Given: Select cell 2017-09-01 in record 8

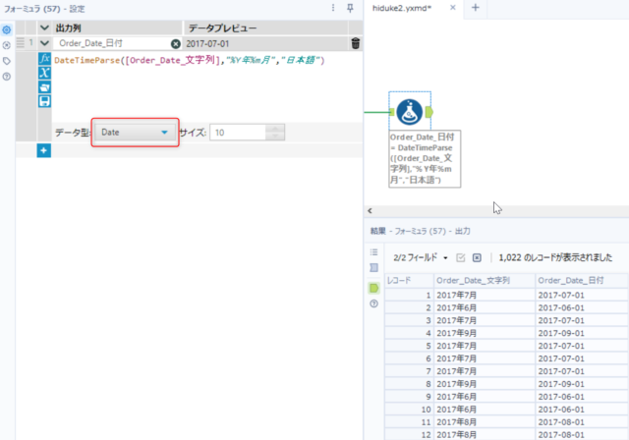Looking at the screenshot, I should (581, 384).
